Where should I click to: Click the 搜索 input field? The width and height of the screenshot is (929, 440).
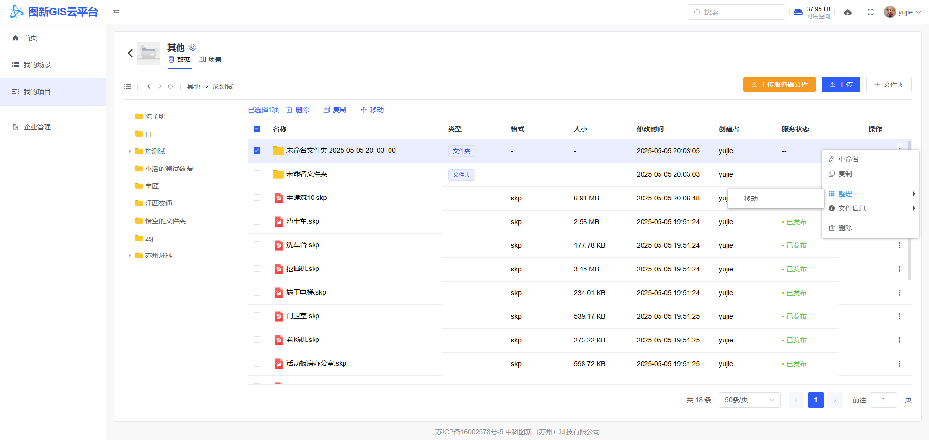(737, 12)
